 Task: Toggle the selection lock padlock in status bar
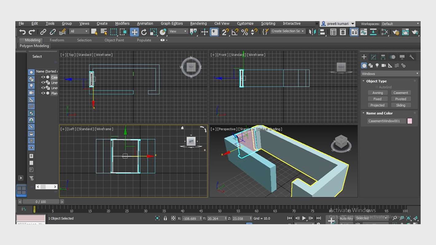click(x=165, y=218)
